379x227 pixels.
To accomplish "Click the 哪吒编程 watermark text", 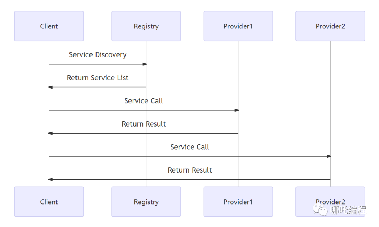I will (348, 210).
